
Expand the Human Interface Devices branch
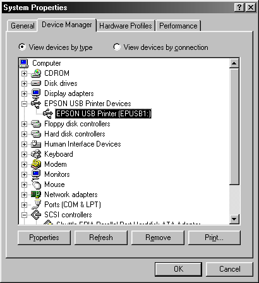24,144
